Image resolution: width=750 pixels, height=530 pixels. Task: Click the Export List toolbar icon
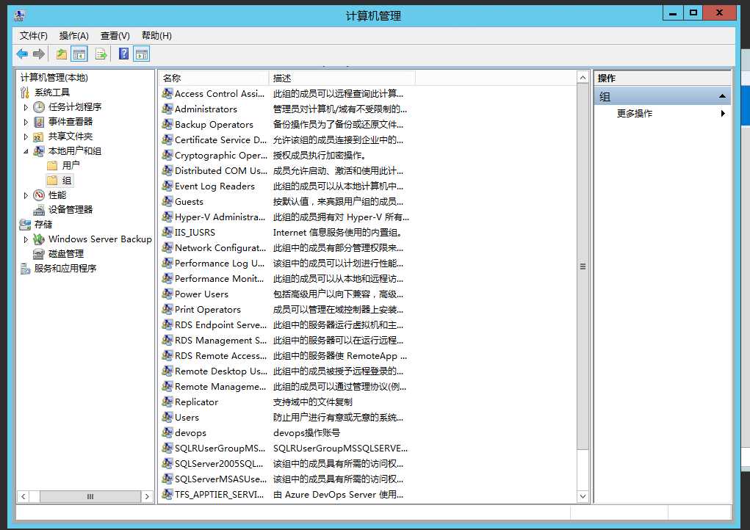pyautogui.click(x=101, y=54)
